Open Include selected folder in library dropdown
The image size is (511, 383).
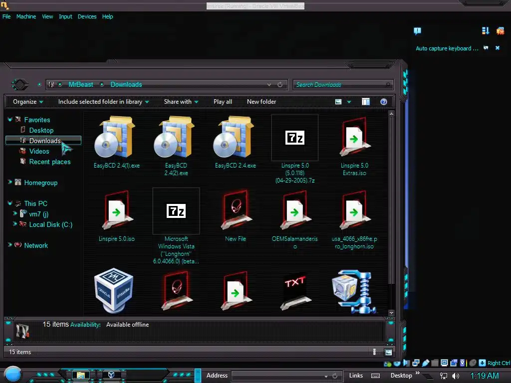coord(103,102)
